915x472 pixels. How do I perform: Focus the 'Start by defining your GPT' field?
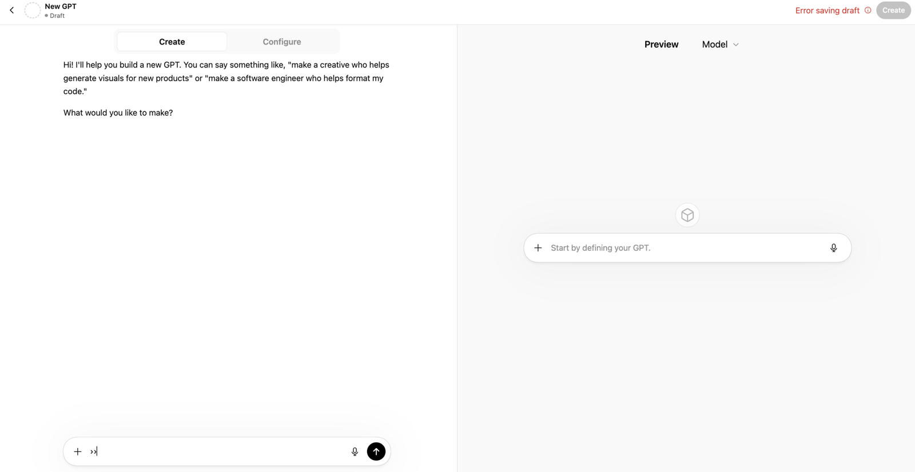(x=686, y=248)
